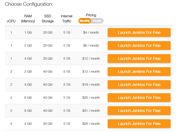Launch Jenkins for the $4 / month plan

(x=139, y=33)
